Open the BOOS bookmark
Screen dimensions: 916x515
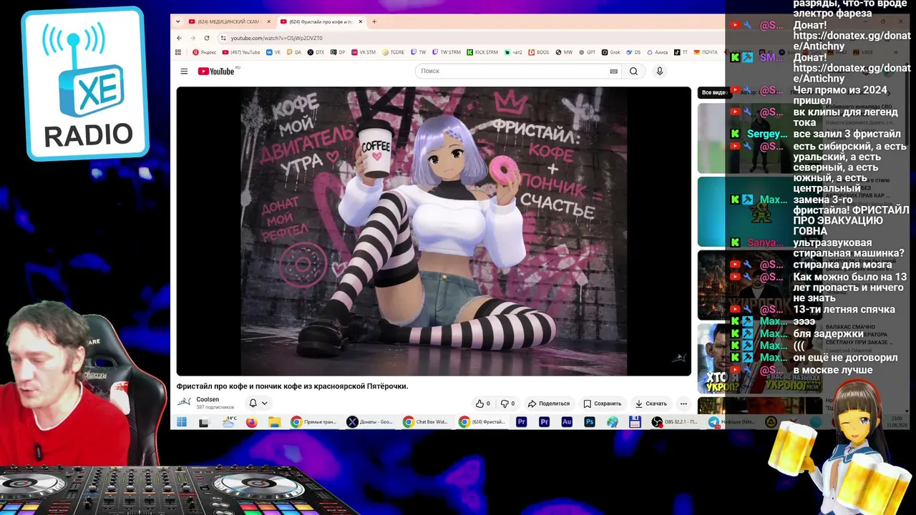(x=538, y=52)
